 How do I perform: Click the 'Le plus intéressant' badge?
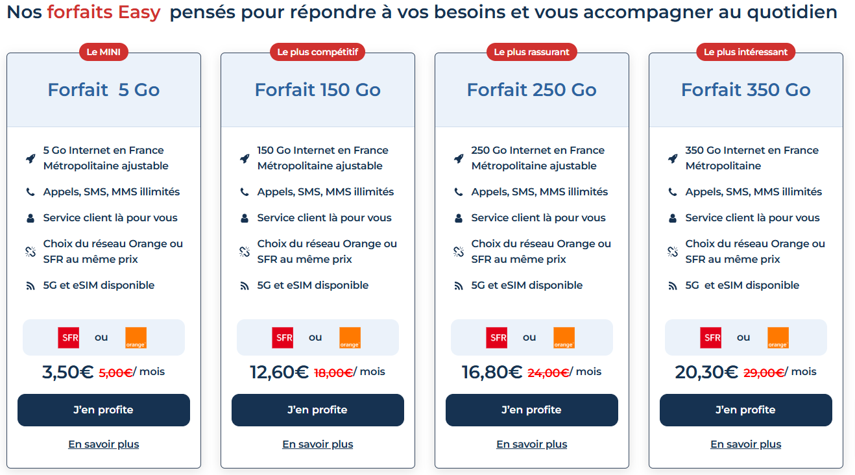click(745, 51)
